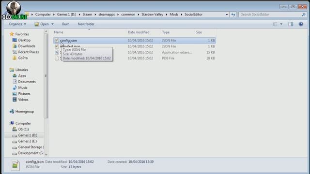Open the Documents library
310x174 pixels.
coord(27,82)
